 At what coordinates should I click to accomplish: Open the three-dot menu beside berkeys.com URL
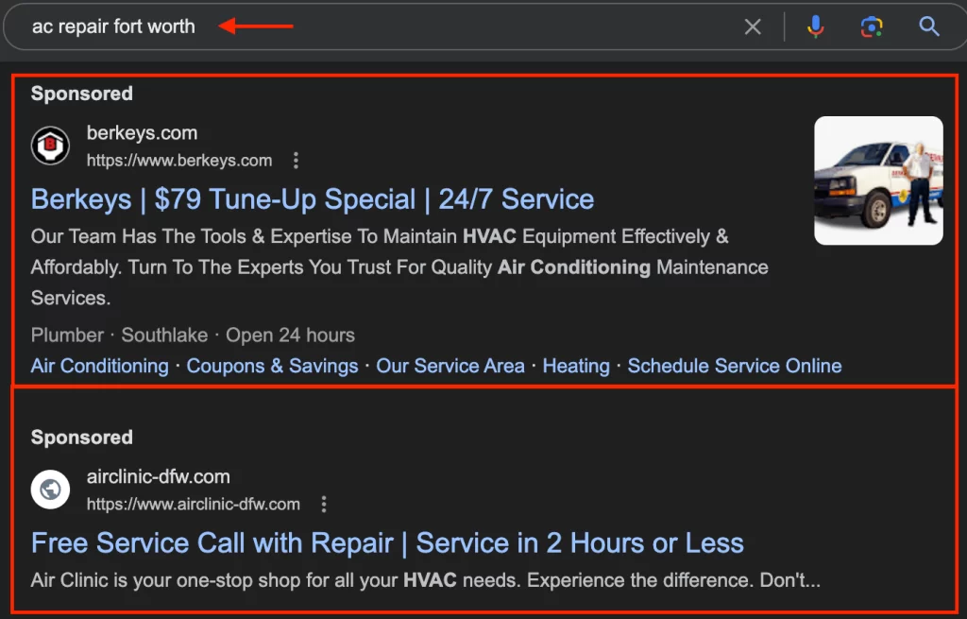(x=296, y=161)
